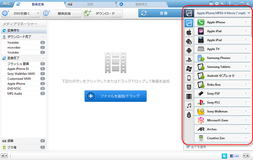Toggle the right panel button in status bar
This screenshot has width=253, height=160.
pyautogui.click(x=246, y=156)
